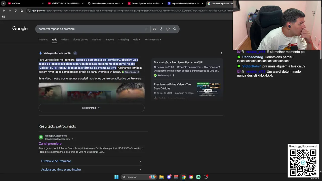
Task: Play the Prime Video 5m video thumbnail
Action: point(209,89)
